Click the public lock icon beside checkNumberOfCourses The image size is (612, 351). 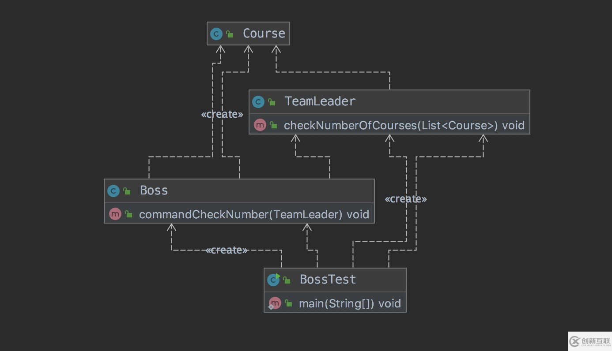273,126
